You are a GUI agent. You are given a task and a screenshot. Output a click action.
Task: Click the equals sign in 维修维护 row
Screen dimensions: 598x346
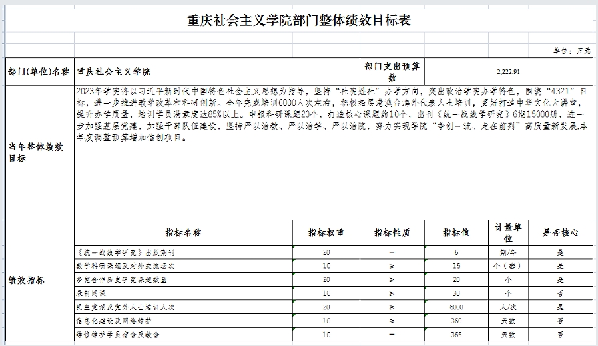[x=392, y=335]
